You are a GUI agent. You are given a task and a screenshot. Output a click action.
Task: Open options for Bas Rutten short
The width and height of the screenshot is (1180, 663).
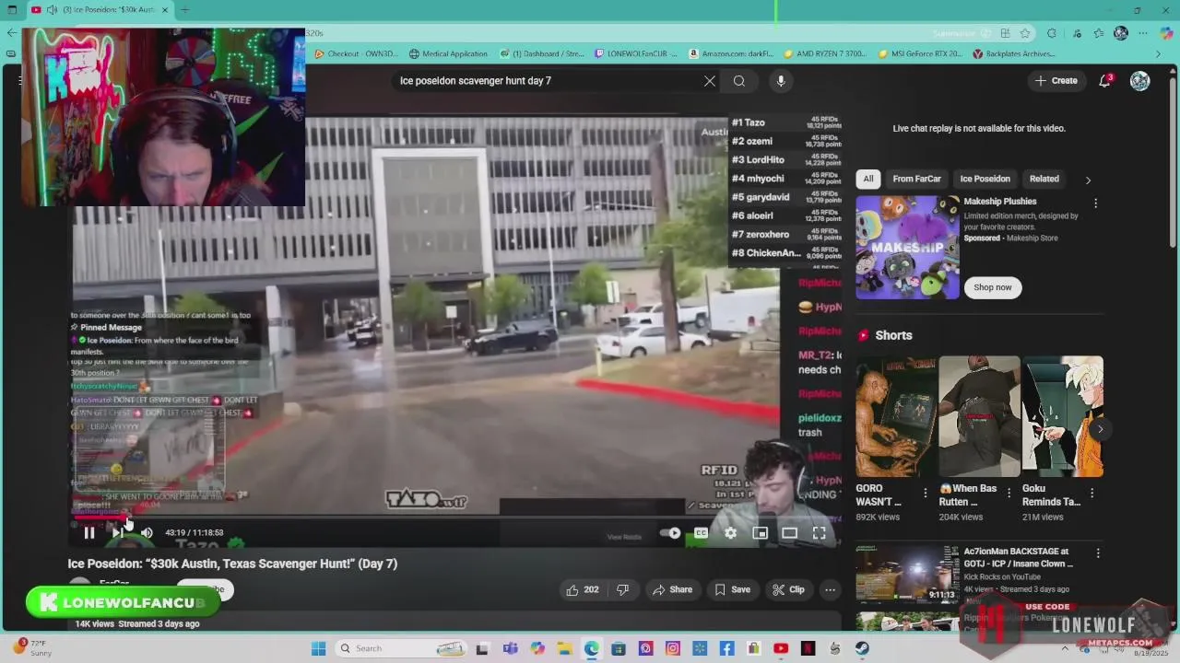click(x=1009, y=494)
